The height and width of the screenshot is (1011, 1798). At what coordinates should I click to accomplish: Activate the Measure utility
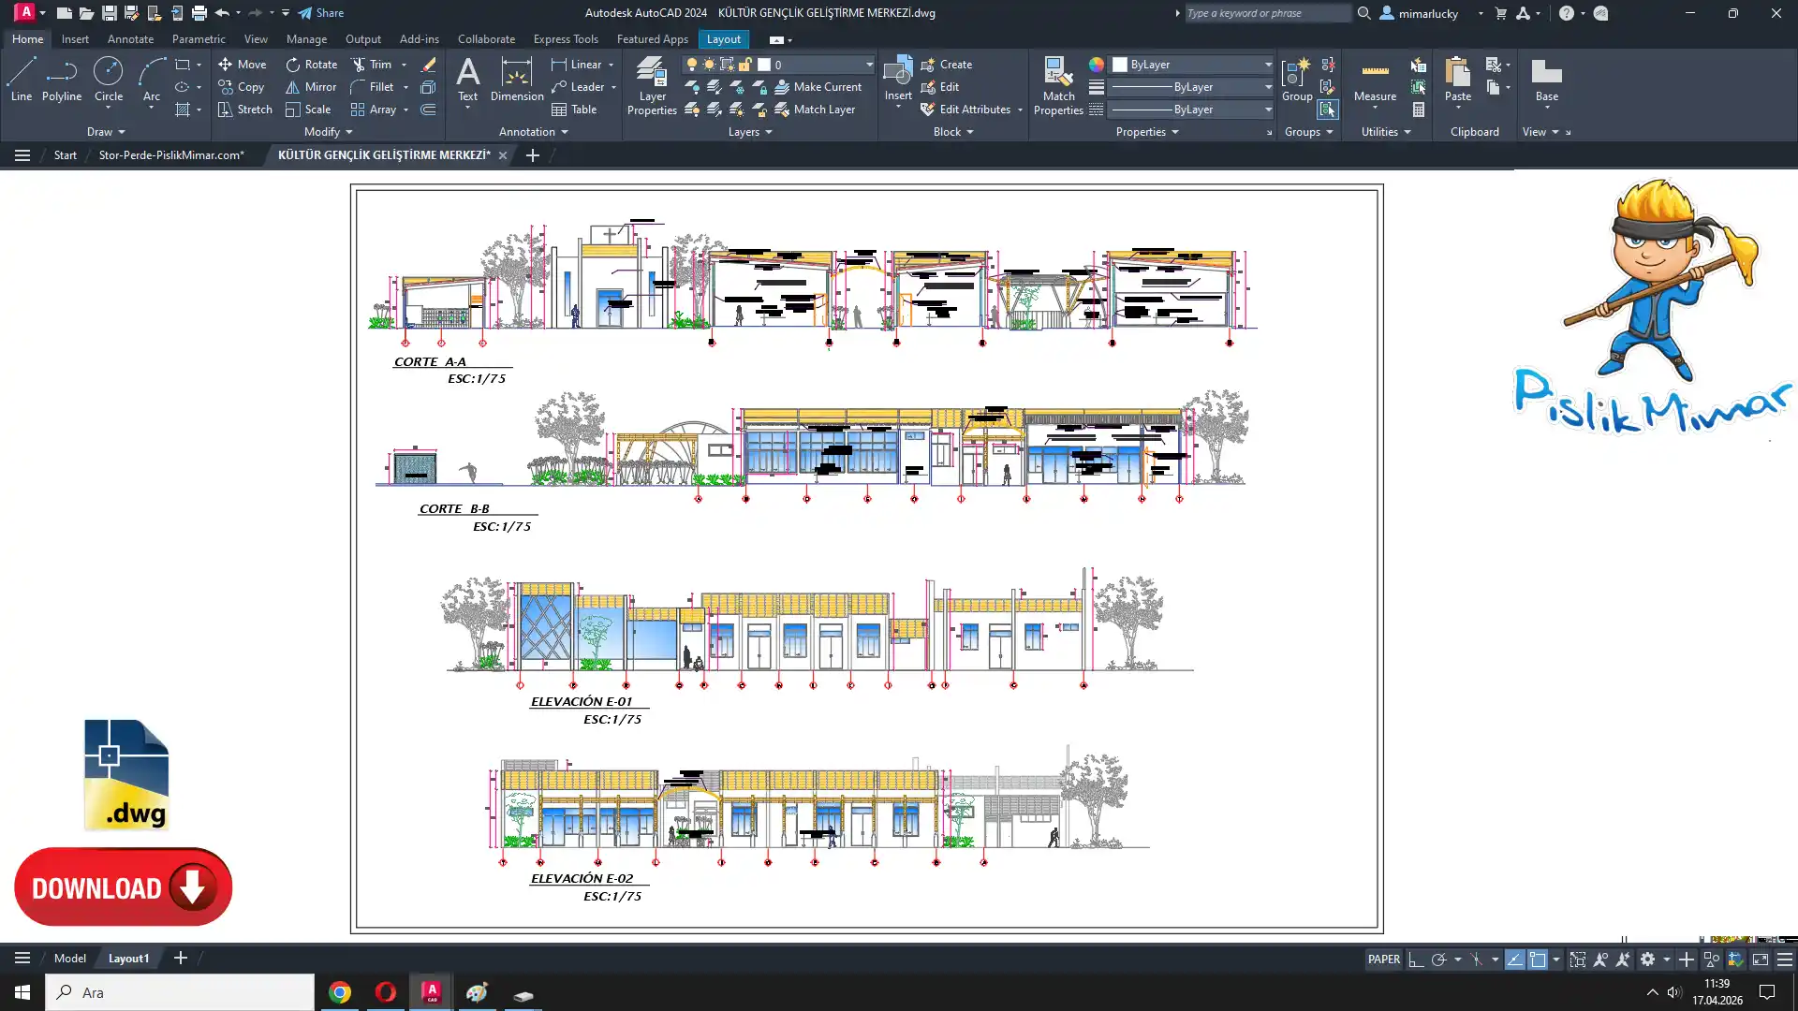[x=1375, y=79]
